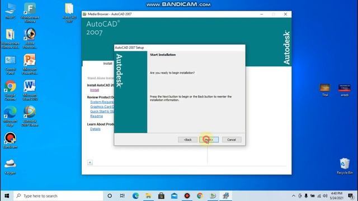Open Adobe Photoshop desktop shortcut
Image resolution: width=358 pixels, height=201 pixels.
(x=30, y=39)
